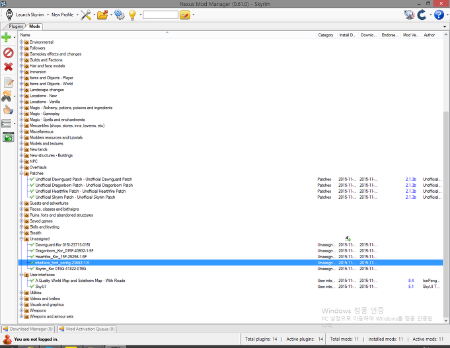Click the notepad edit icon in sidebar
This screenshot has width=450, height=348.
[9, 83]
